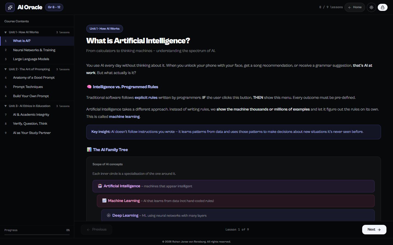
Task: Collapse Unit 3 · AI Ethics in Education section
Action: pos(37,106)
